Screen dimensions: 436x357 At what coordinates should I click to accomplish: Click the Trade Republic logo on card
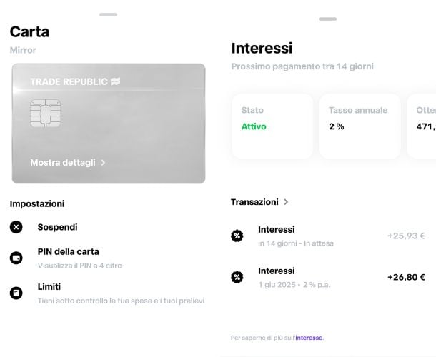75,81
